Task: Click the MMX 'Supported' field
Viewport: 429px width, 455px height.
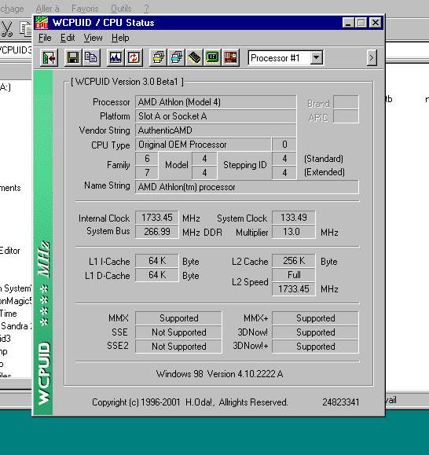Action: (x=178, y=318)
